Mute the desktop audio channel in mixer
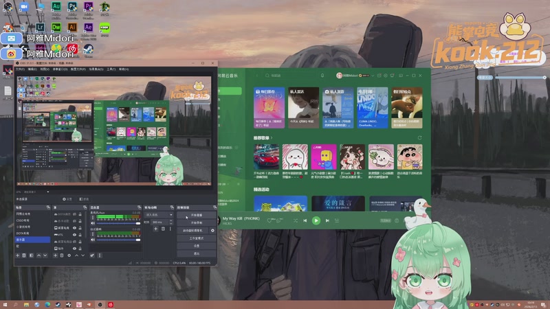This screenshot has height=309, width=550. point(93,240)
